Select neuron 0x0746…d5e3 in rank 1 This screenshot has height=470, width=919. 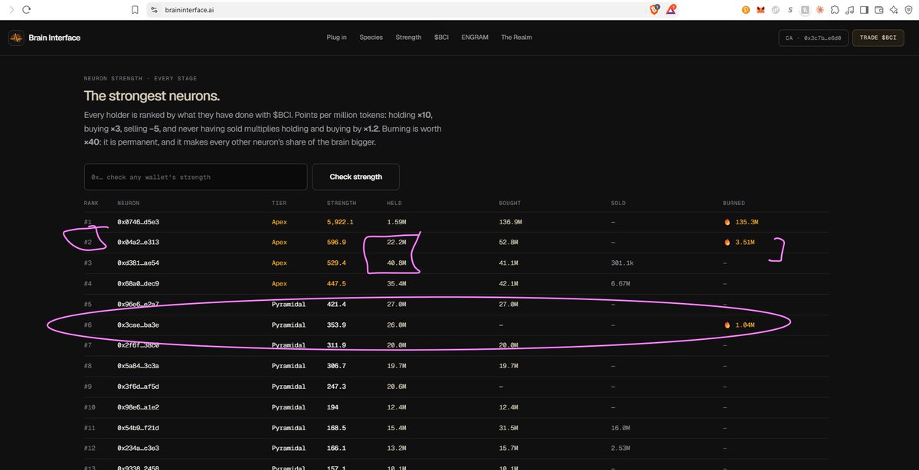(138, 222)
